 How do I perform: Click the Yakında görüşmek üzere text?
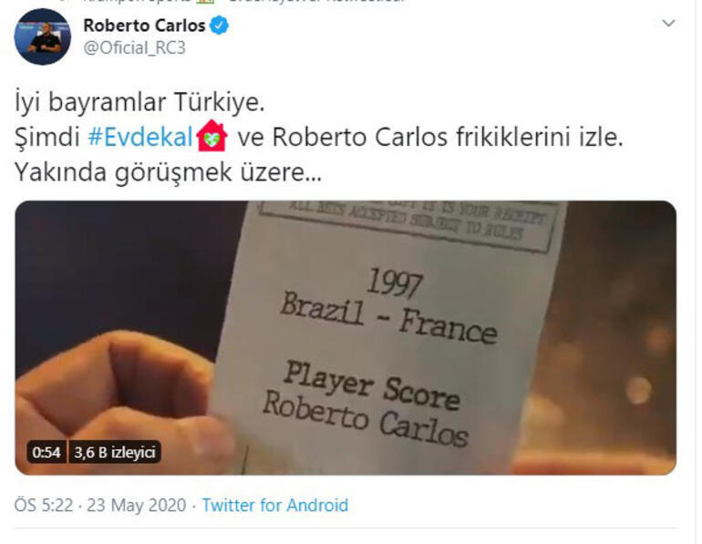click(168, 172)
